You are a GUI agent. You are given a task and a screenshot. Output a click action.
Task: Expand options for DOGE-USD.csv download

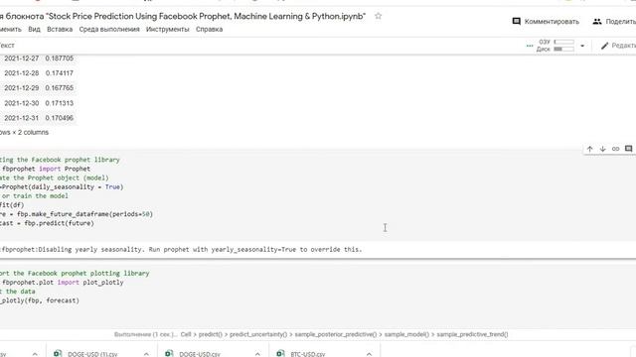pyautogui.click(x=257, y=354)
